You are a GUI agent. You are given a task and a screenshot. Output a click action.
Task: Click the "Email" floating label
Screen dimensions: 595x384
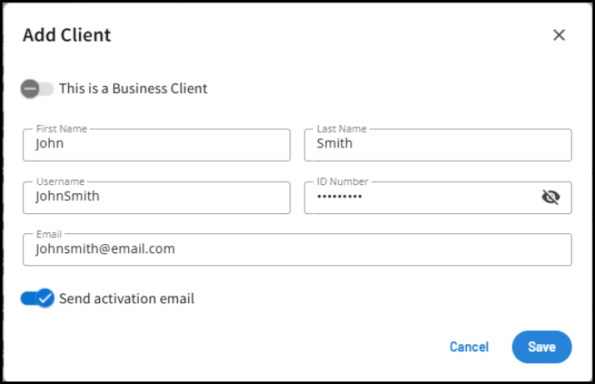pyautogui.click(x=50, y=234)
